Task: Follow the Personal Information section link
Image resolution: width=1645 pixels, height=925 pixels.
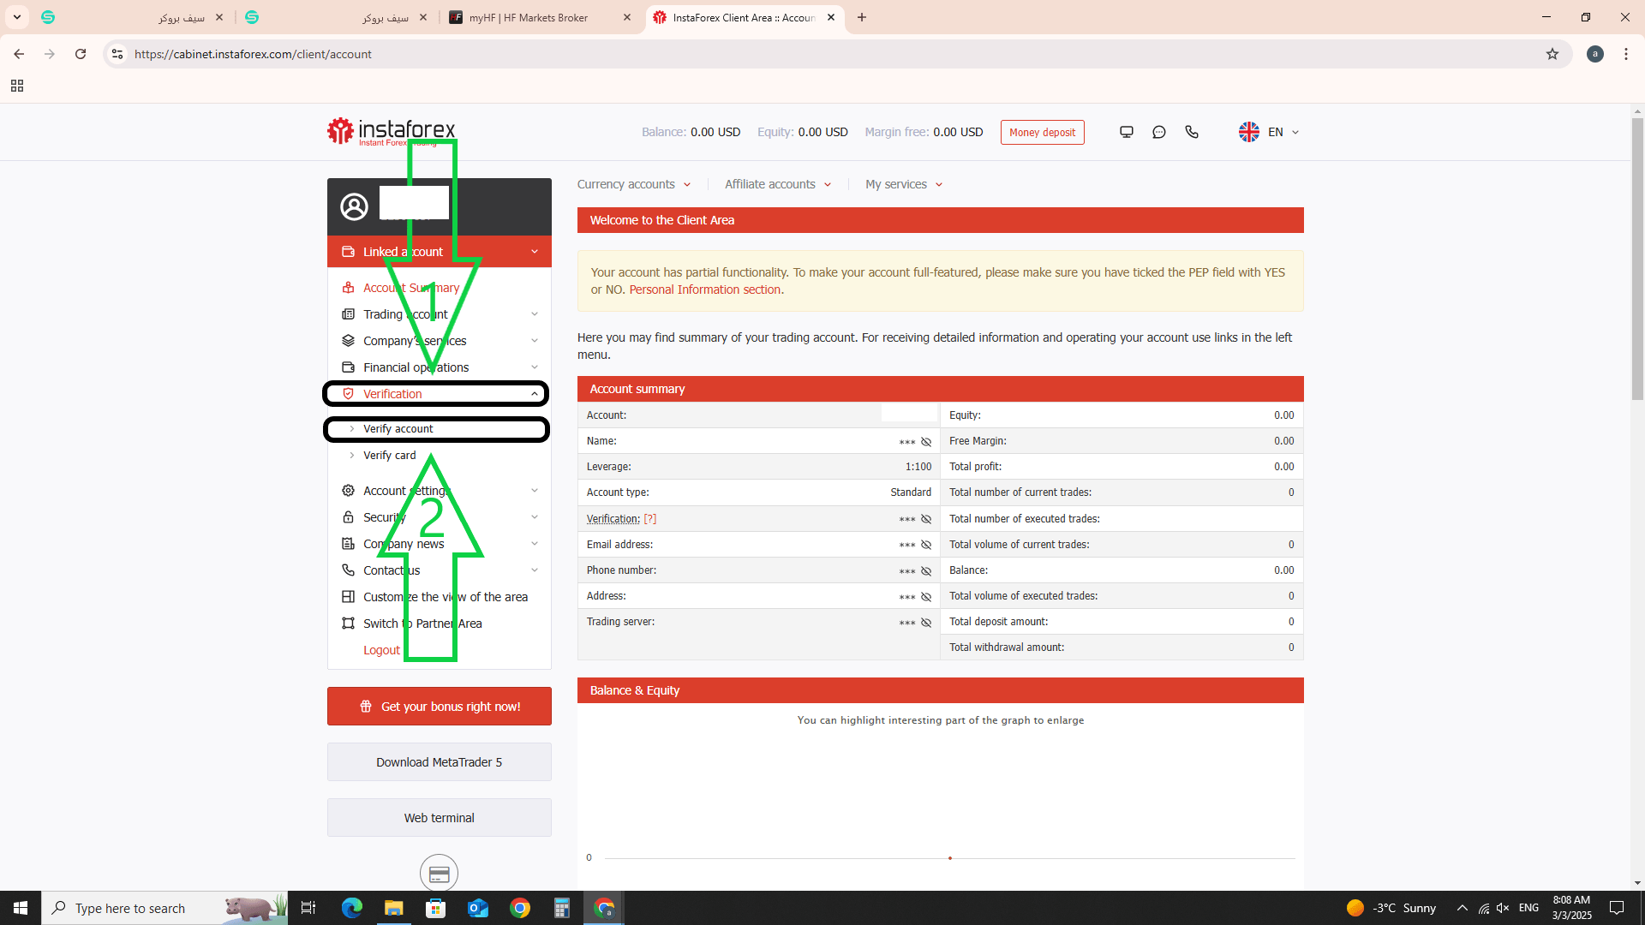Action: [705, 290]
